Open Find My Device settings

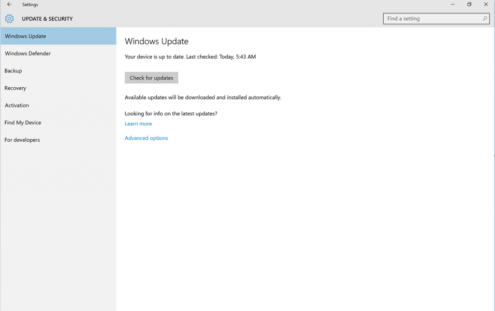23,123
